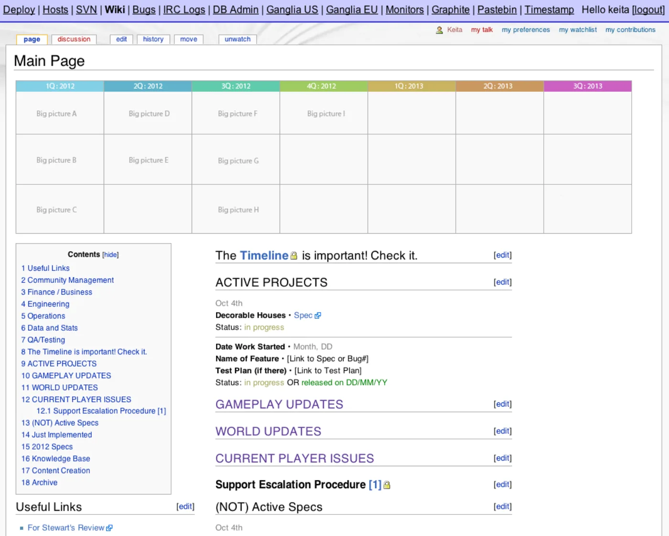Open Ganglia EU monitoring link
669x536 pixels.
click(x=352, y=10)
